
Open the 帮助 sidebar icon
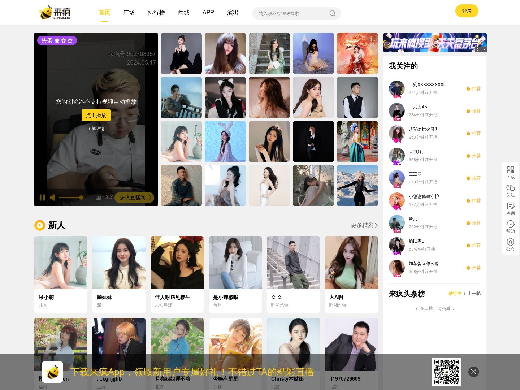tap(510, 226)
